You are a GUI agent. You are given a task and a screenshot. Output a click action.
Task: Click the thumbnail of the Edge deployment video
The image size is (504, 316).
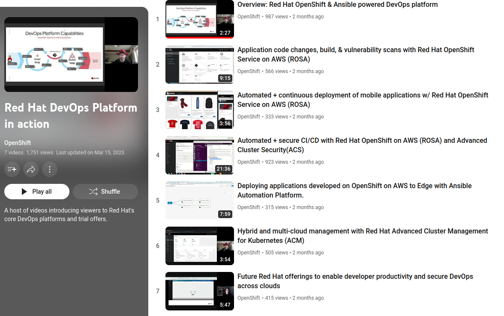200,200
